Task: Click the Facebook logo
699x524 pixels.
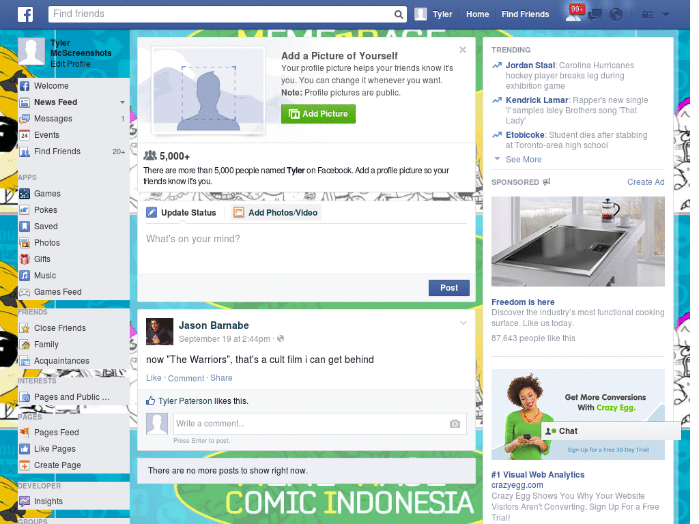Action: 25,14
